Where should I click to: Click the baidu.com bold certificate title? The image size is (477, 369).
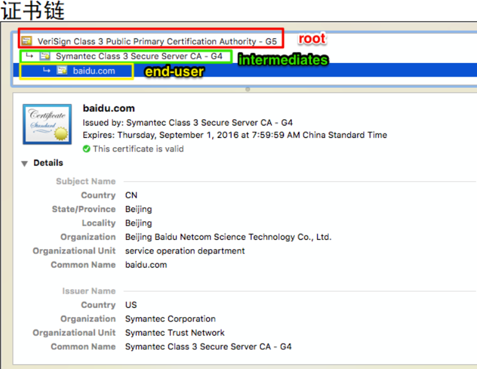(x=109, y=108)
